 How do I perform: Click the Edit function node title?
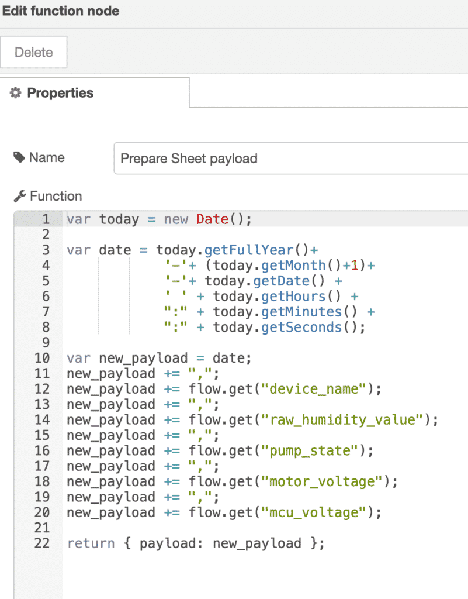[61, 11]
